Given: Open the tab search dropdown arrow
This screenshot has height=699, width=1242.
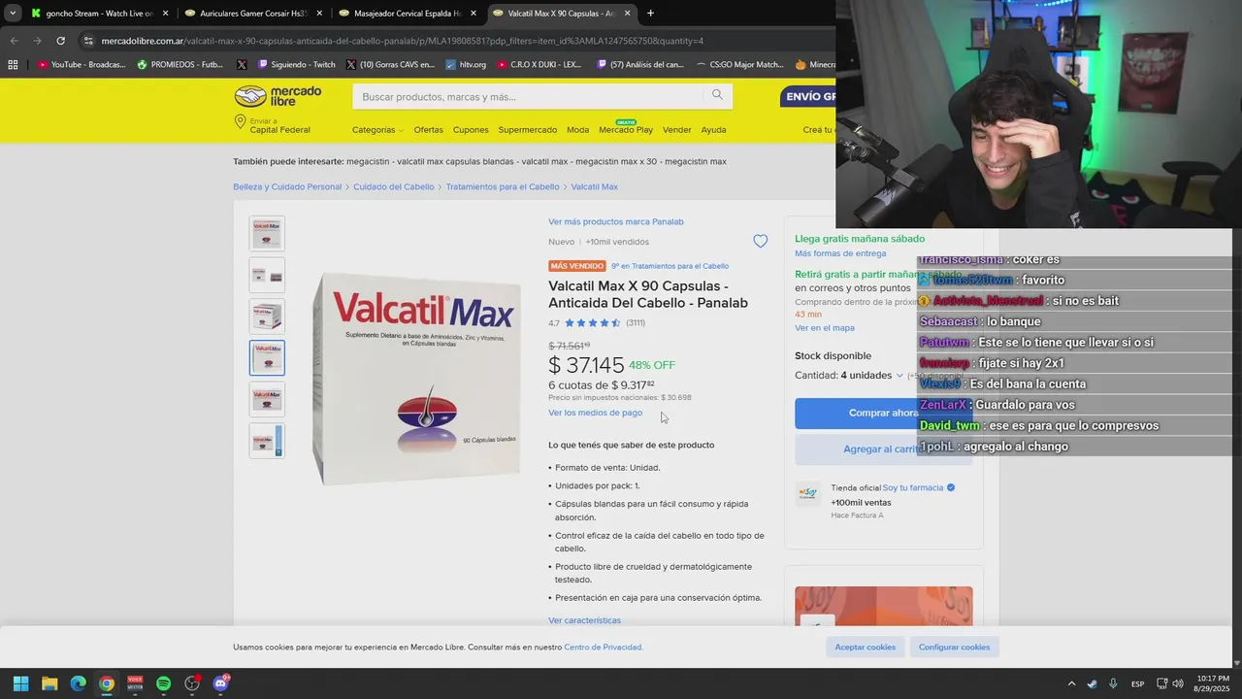Looking at the screenshot, I should pos(12,14).
